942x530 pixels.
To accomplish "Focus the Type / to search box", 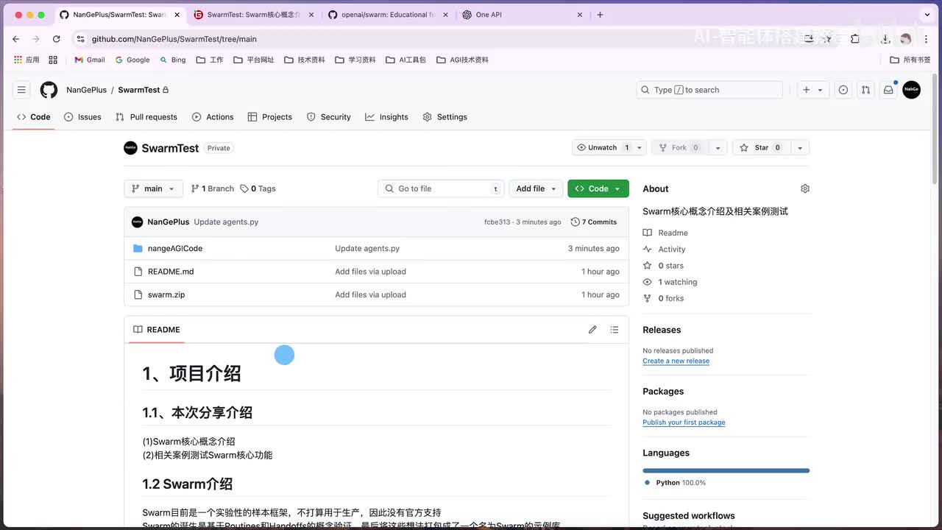I will tap(709, 90).
